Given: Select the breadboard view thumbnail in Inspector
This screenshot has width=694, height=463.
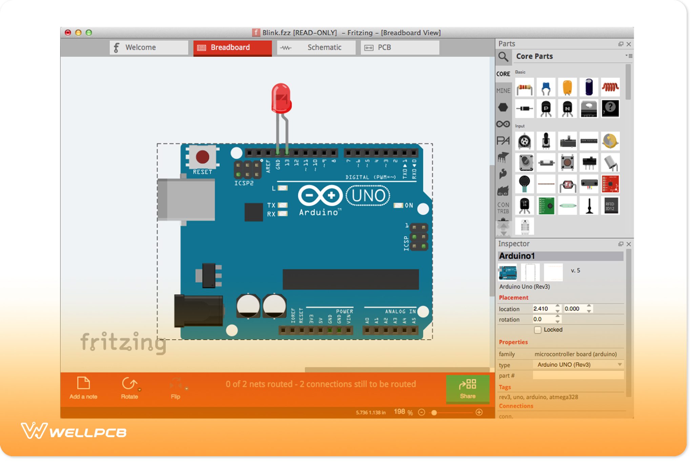Looking at the screenshot, I should click(x=507, y=273).
